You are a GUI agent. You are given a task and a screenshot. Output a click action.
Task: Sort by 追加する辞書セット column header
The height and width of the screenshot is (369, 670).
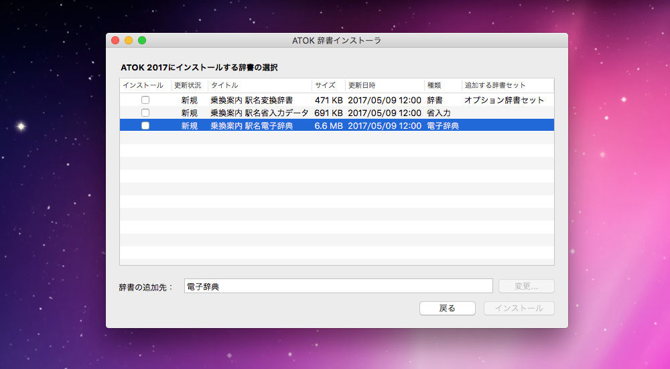[508, 85]
